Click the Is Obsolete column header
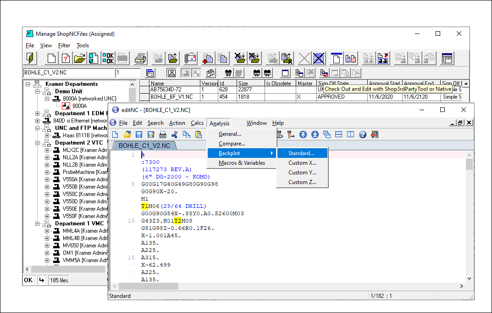This screenshot has height=313, width=492. pyautogui.click(x=280, y=83)
